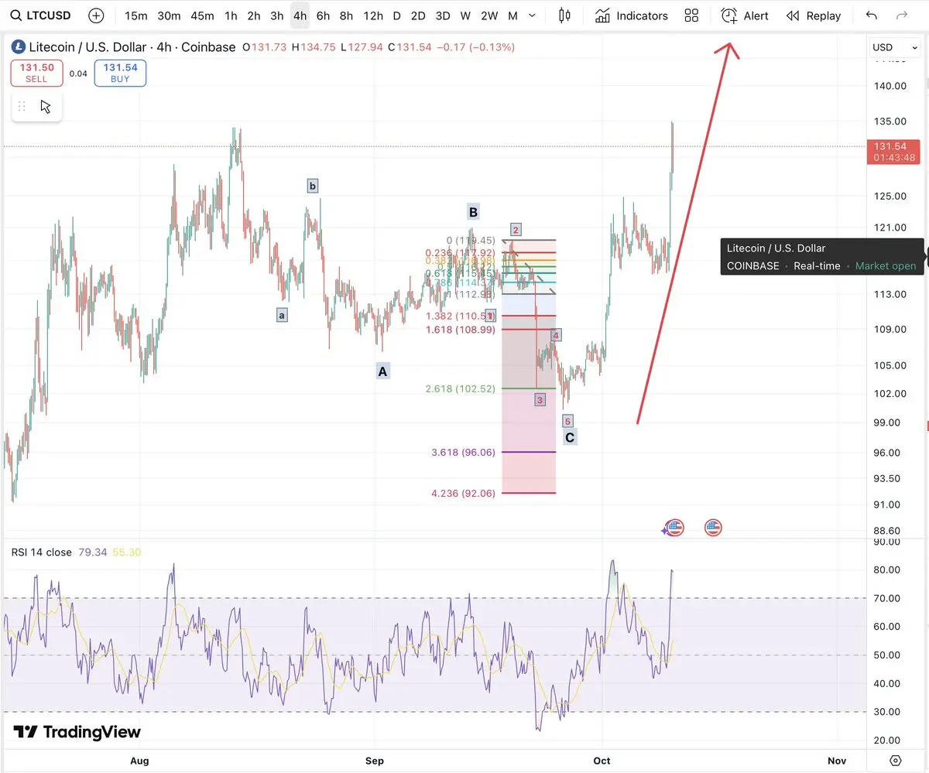Click the compare or add symbol plus icon
Screen dimensions: 929x773
96,15
